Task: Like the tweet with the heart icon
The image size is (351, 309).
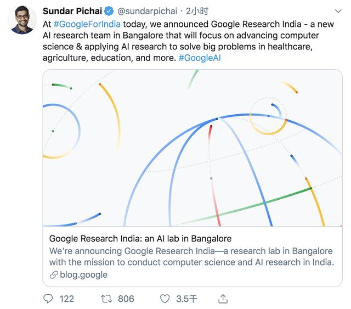Action: 165,299
